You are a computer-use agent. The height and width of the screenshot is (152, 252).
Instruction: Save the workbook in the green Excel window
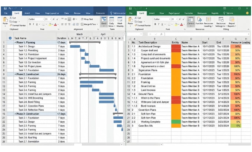pos(130,9)
